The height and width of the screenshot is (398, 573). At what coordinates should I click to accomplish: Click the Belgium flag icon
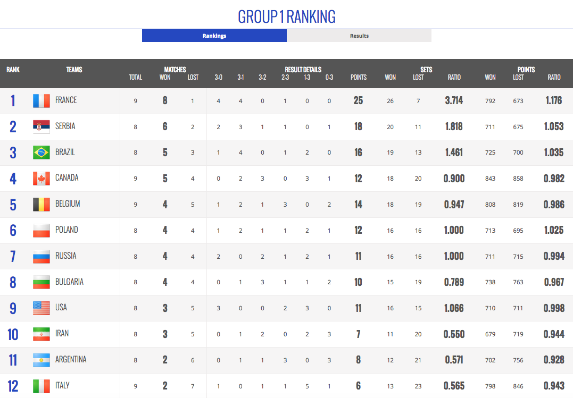(41, 204)
